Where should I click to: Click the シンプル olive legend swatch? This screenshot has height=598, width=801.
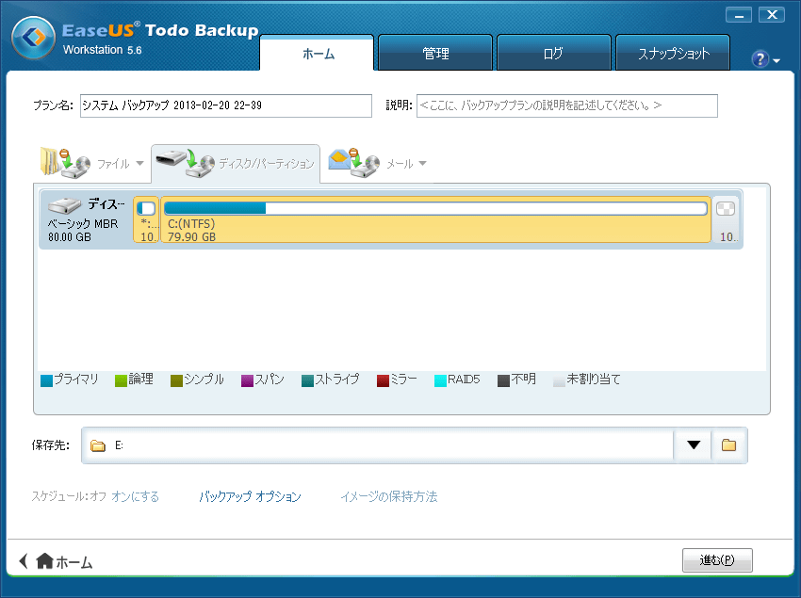click(177, 381)
